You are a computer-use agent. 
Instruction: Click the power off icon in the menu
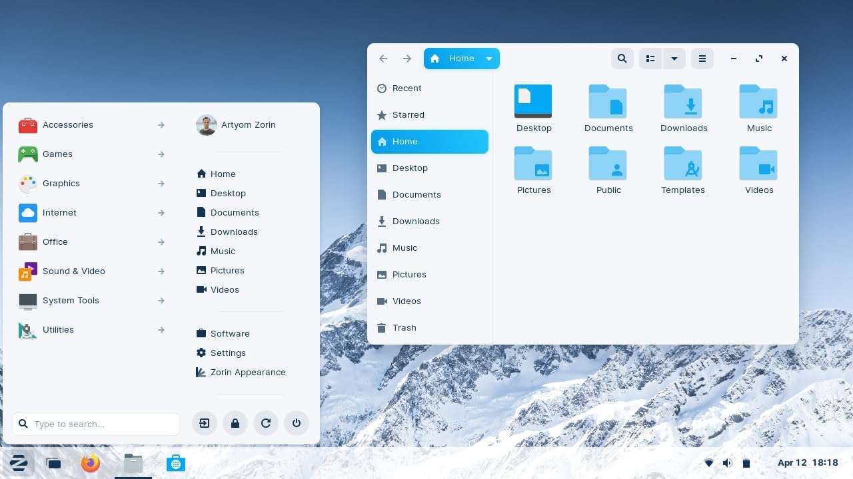296,423
